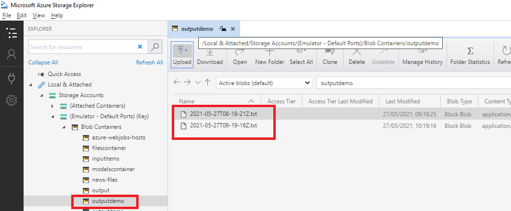Collapse the Local & Attached node

point(31,85)
